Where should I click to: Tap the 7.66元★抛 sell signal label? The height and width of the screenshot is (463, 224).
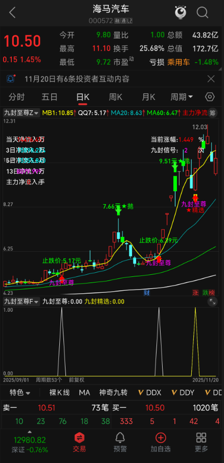coord(118,207)
